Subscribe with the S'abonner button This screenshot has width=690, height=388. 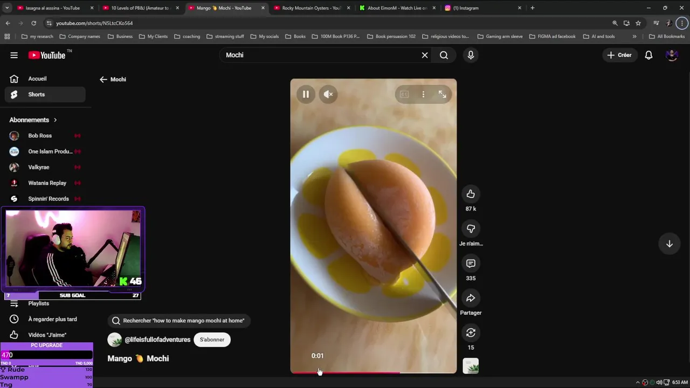click(x=212, y=339)
